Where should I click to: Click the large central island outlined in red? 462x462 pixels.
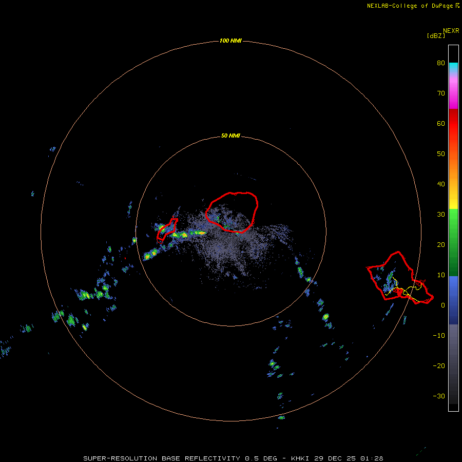point(232,212)
